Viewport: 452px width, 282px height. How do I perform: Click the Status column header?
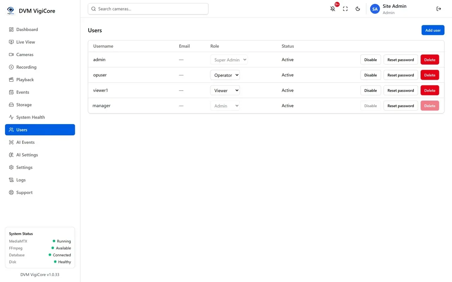[x=288, y=46]
